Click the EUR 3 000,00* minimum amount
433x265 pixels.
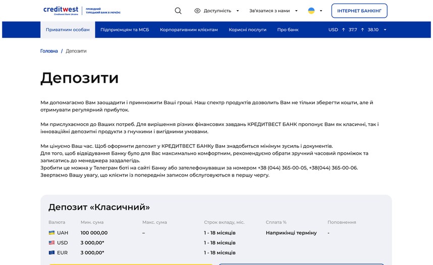(92, 252)
